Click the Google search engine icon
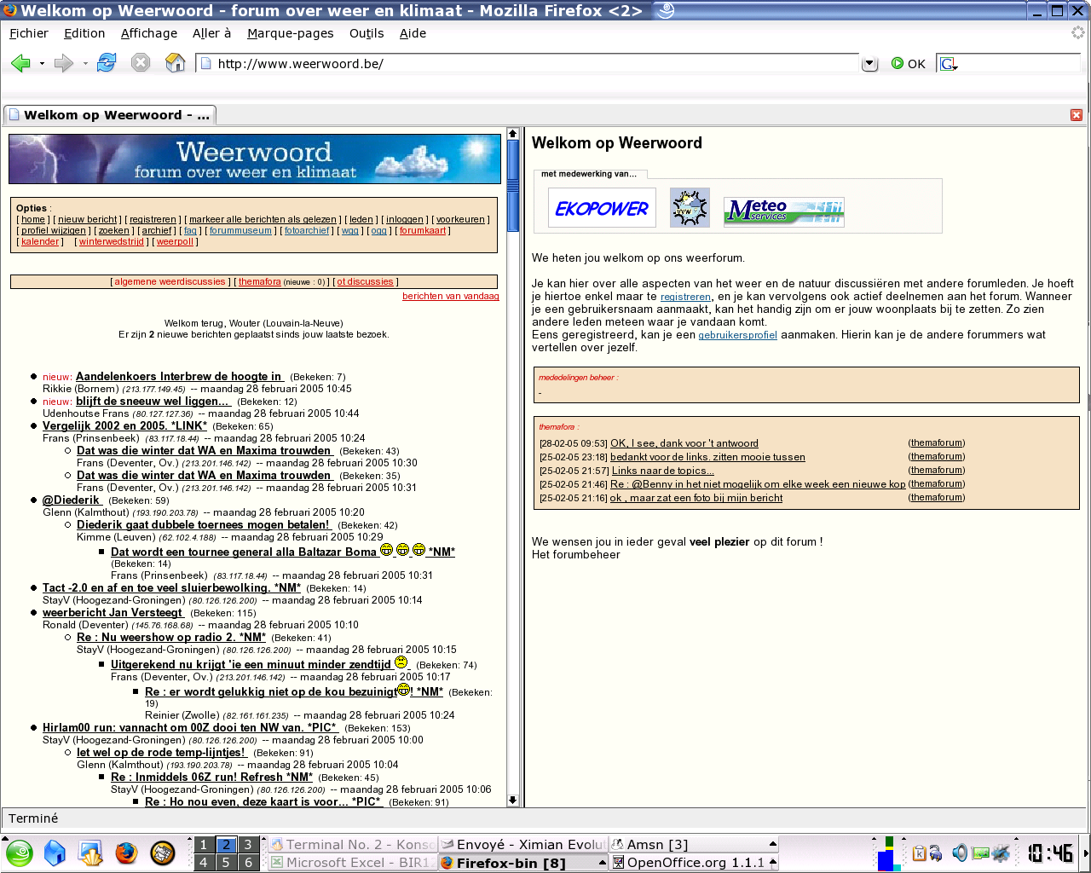The width and height of the screenshot is (1091, 873). (948, 64)
